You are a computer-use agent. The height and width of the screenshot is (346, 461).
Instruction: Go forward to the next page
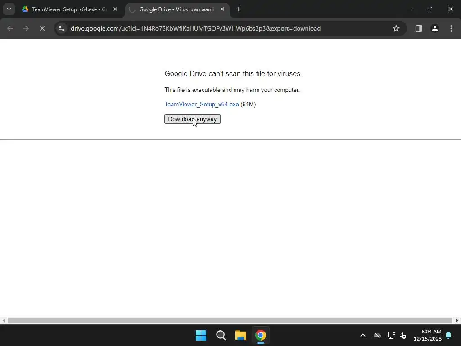click(x=26, y=28)
